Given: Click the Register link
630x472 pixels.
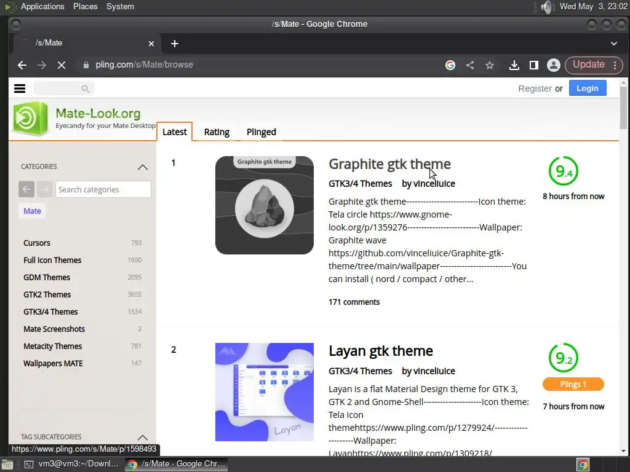Looking at the screenshot, I should [535, 88].
